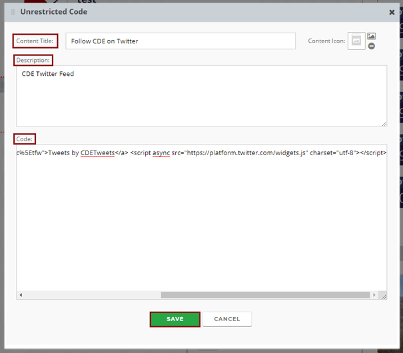Click the Code area resize handle

(384, 296)
